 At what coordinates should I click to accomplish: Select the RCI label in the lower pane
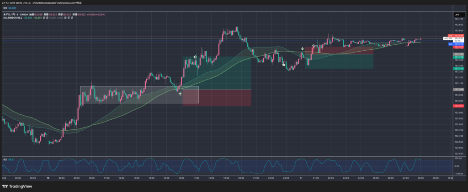coord(5,159)
